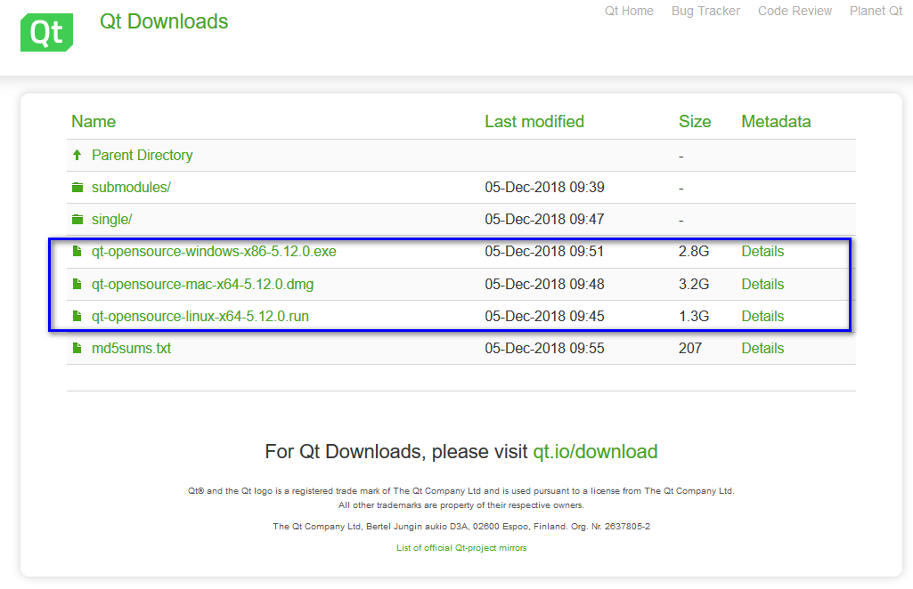Sort by the Name column header
913x589 pixels.
94,122
